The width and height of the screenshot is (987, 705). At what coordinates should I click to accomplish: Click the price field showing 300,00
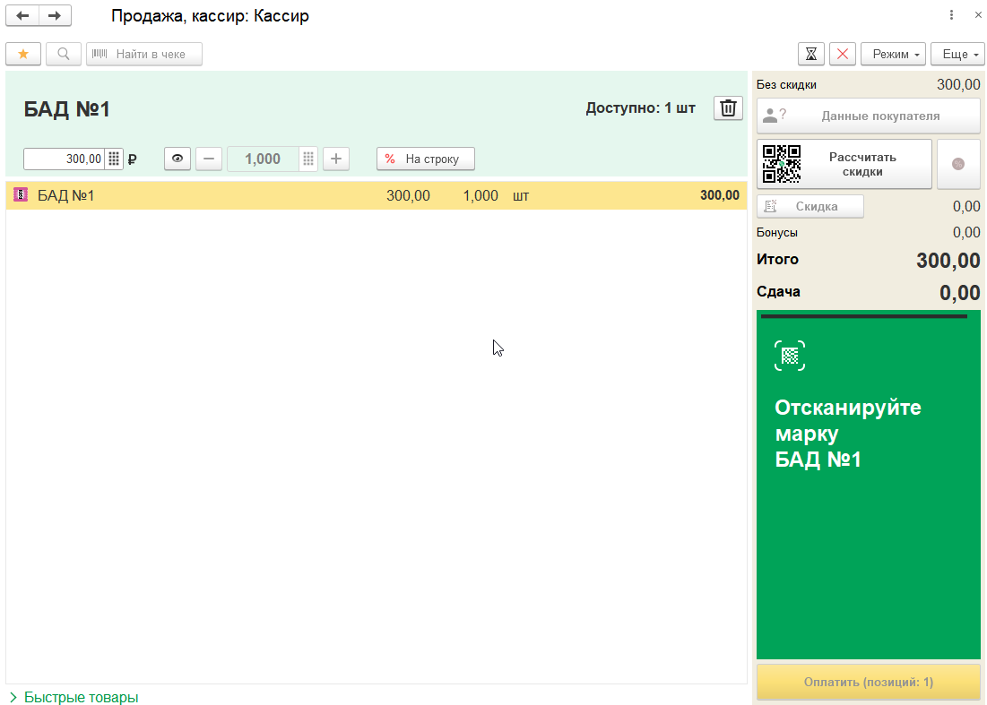pos(64,159)
